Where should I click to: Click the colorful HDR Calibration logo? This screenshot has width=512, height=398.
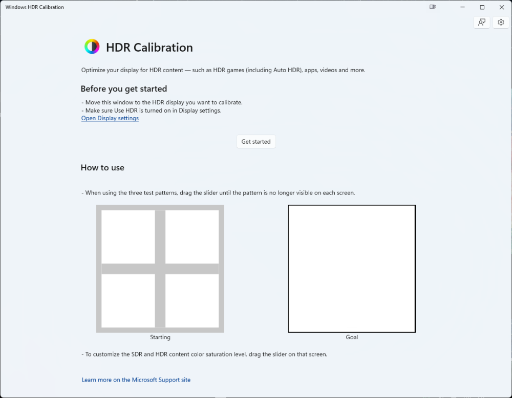[x=92, y=47]
